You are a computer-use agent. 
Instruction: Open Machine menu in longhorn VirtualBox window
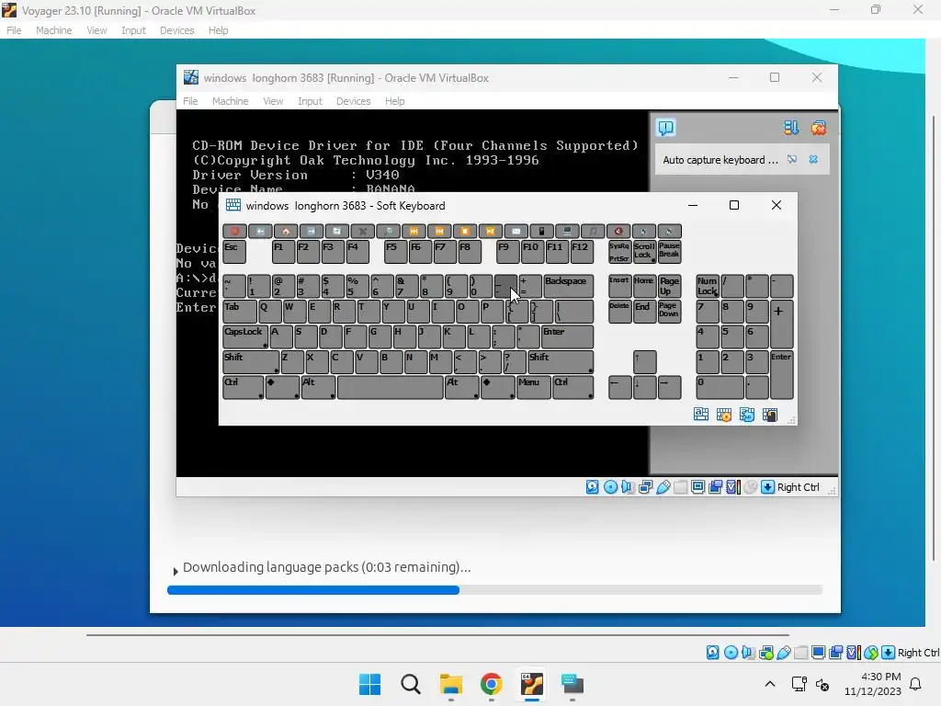pos(230,101)
